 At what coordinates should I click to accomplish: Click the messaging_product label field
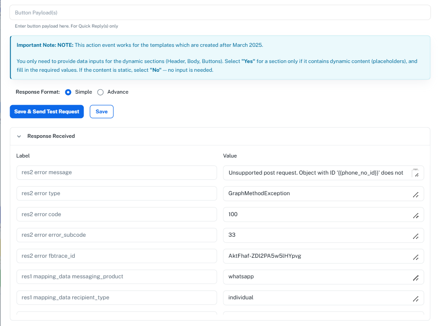(x=117, y=277)
